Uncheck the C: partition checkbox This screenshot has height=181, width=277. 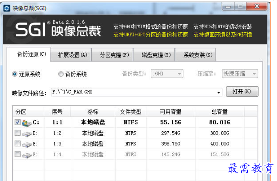pyautogui.click(x=17, y=122)
